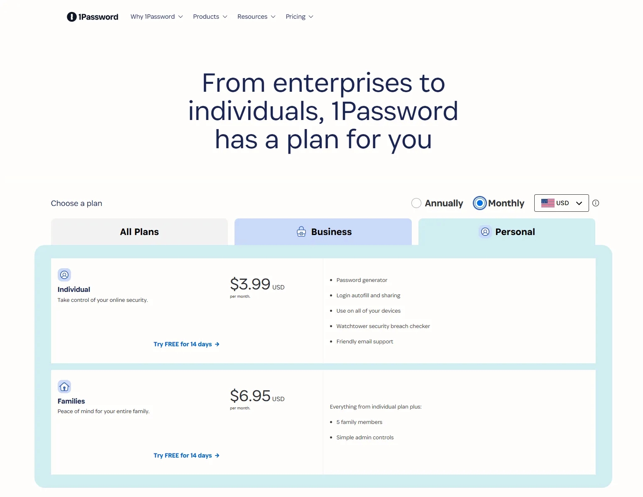Expand the Why 1Password menu
This screenshot has width=643, height=497.
(156, 17)
